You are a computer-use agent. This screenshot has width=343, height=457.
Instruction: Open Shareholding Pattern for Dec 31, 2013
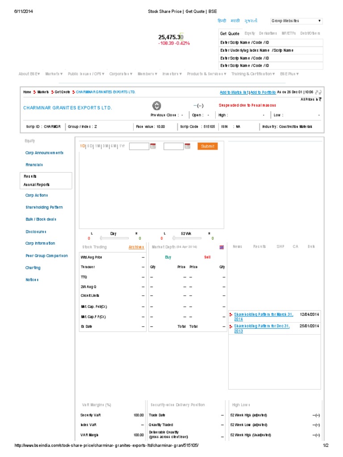tap(262, 328)
